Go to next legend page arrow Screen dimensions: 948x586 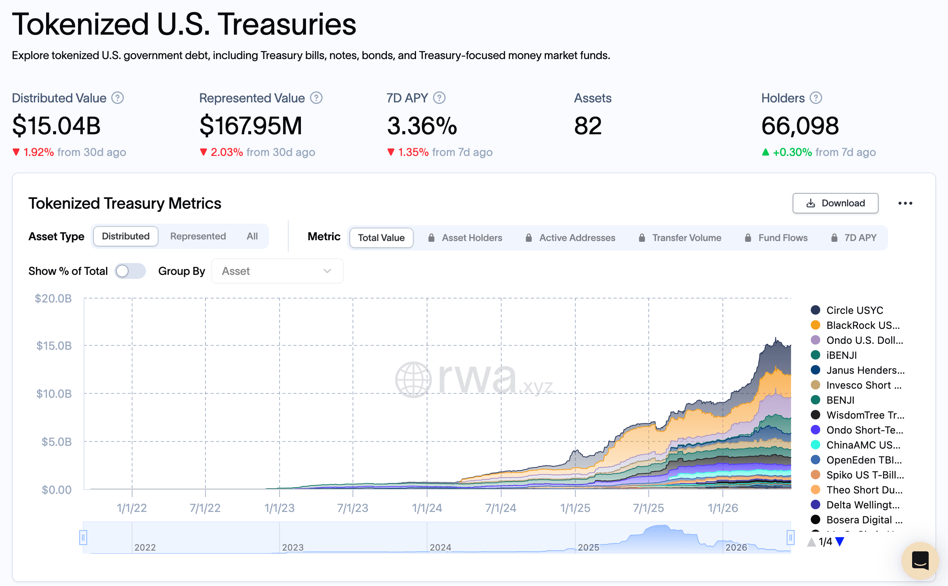click(x=840, y=542)
